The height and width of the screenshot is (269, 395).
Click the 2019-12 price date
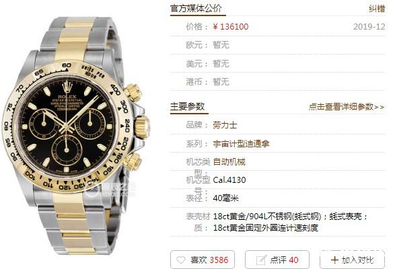(x=369, y=27)
